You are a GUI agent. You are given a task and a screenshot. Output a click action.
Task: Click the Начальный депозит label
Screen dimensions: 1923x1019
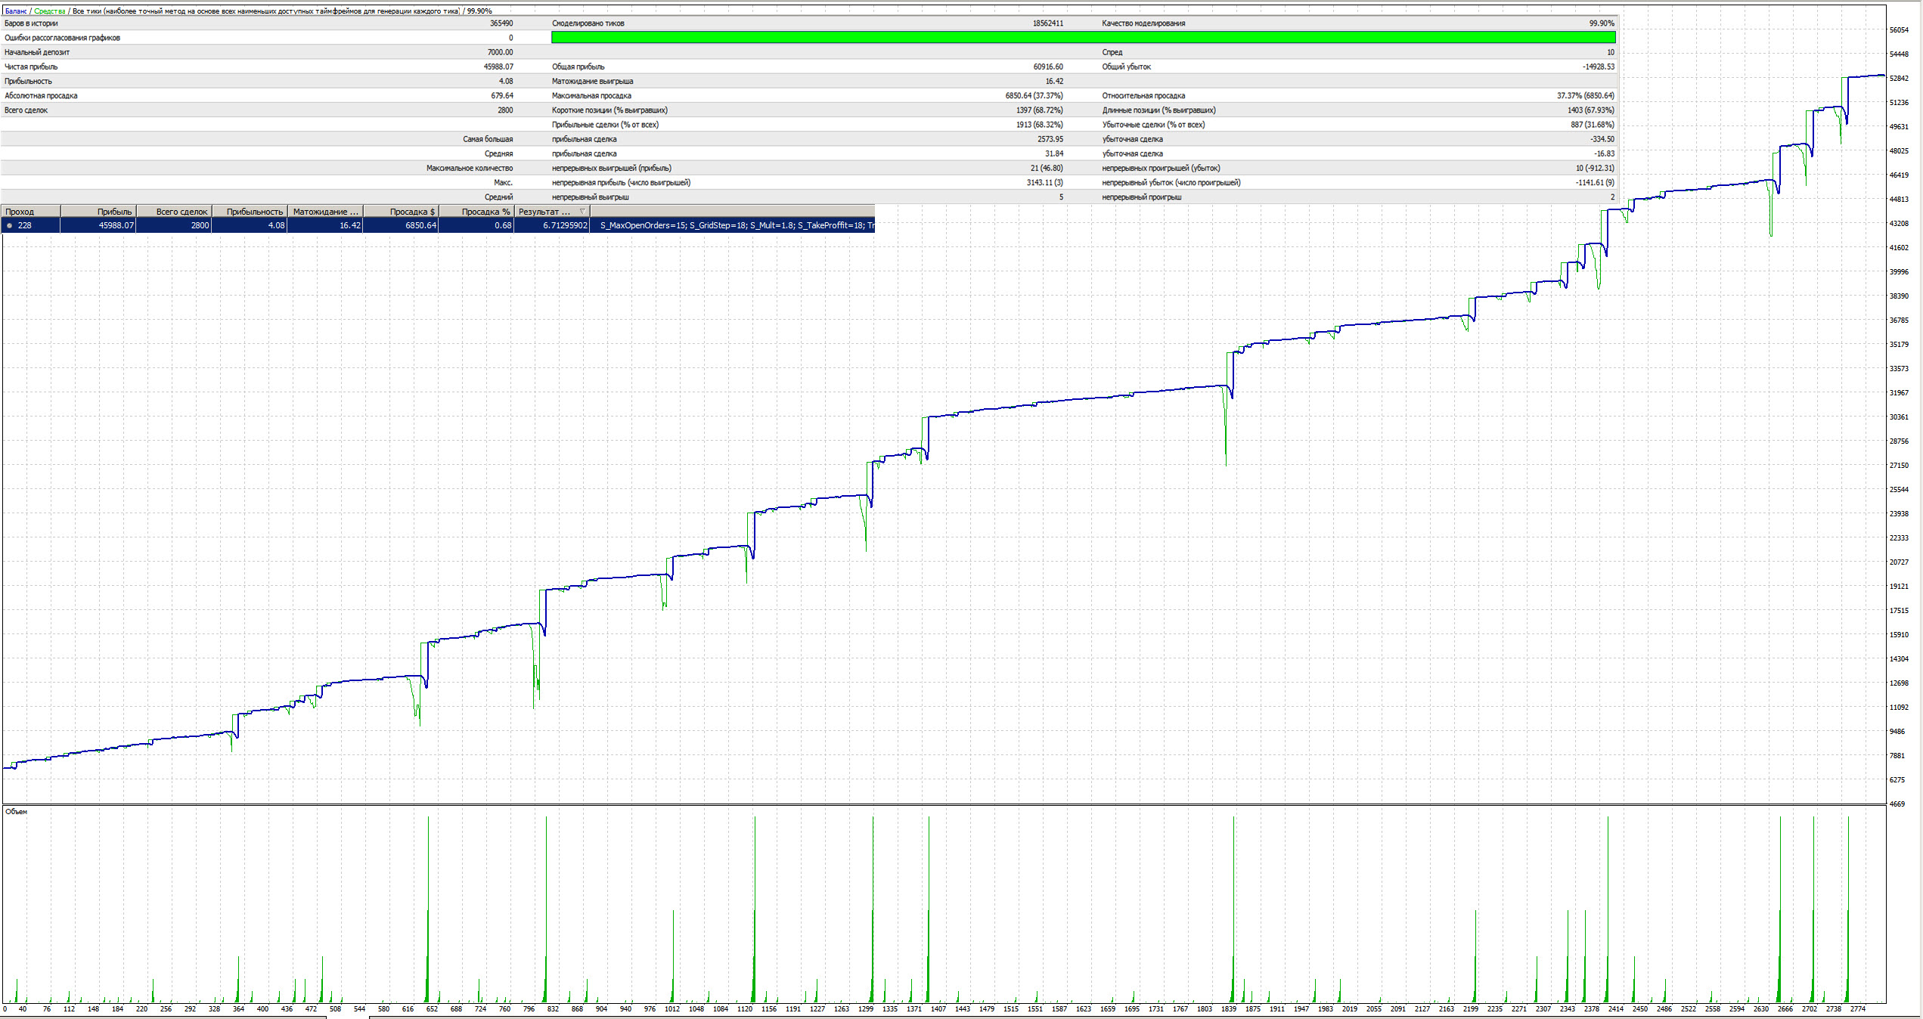37,52
